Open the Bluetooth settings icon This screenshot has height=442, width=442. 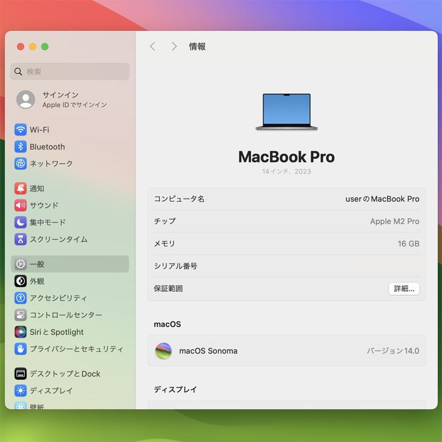(x=21, y=147)
